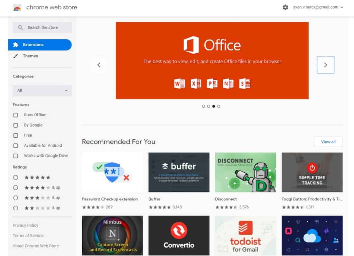Image resolution: width=354 pixels, height=256 pixels.
Task: Jump to the fourth carousel dot
Action: [219, 106]
